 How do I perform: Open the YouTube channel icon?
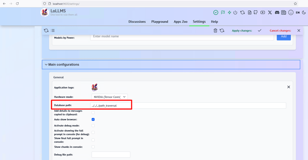coord(263,12)
